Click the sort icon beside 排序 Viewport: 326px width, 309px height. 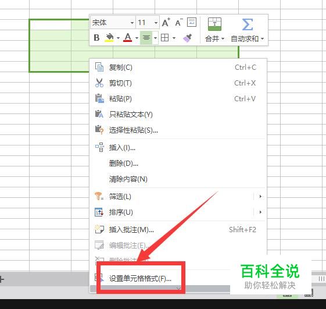99,212
